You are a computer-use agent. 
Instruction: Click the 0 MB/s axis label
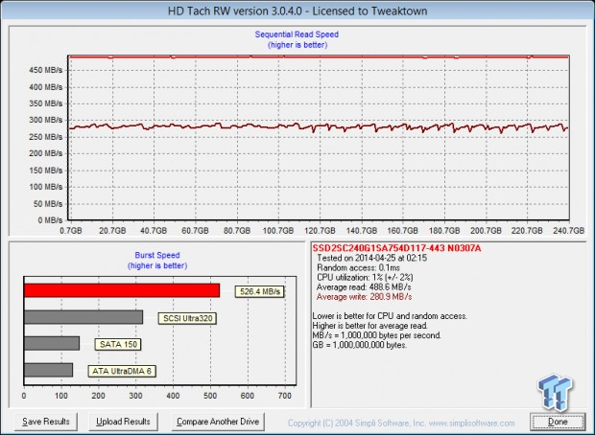tap(50, 220)
